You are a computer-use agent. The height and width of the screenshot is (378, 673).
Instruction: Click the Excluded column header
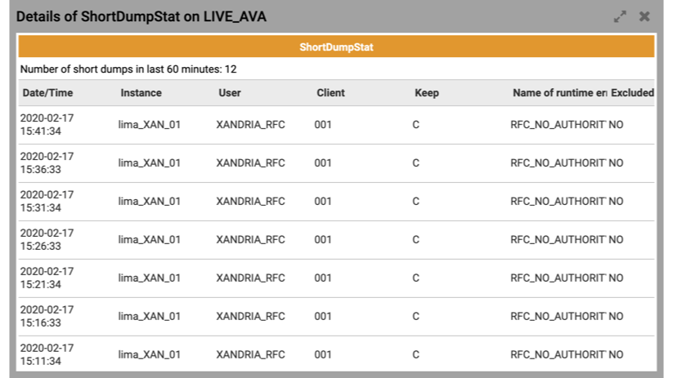pyautogui.click(x=632, y=93)
